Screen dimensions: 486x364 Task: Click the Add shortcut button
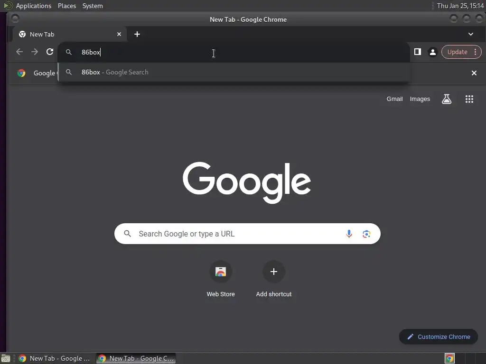pos(274,280)
